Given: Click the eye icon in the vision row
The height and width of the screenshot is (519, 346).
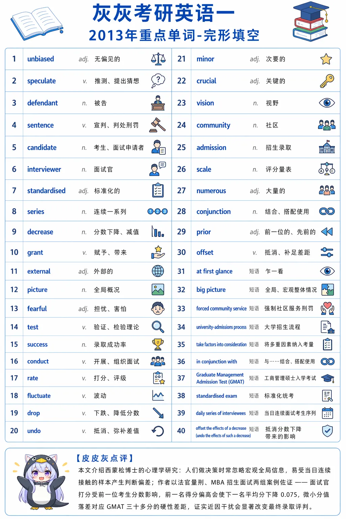Looking at the screenshot, I should point(327,103).
